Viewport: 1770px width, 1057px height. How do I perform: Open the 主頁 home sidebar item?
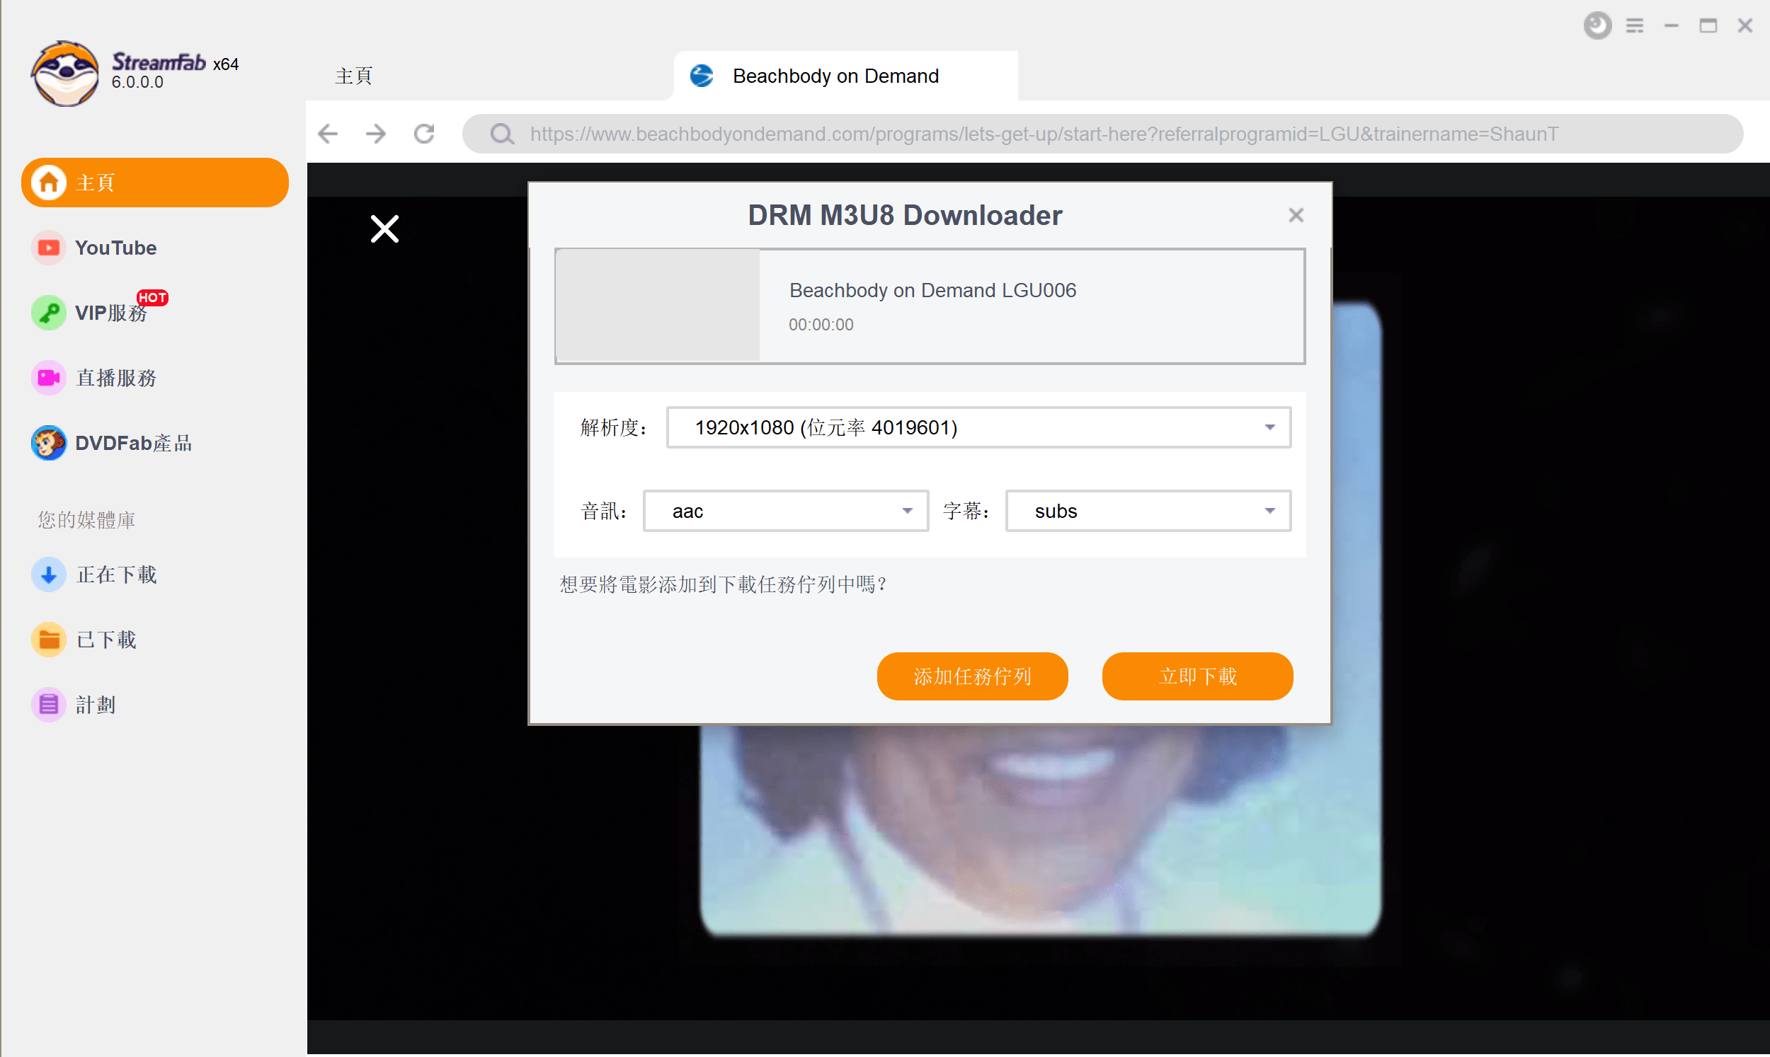click(154, 183)
